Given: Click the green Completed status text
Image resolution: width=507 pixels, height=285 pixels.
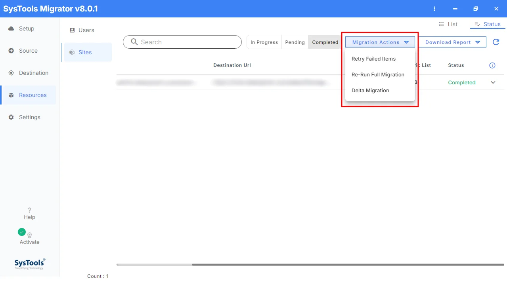Looking at the screenshot, I should pos(462,82).
